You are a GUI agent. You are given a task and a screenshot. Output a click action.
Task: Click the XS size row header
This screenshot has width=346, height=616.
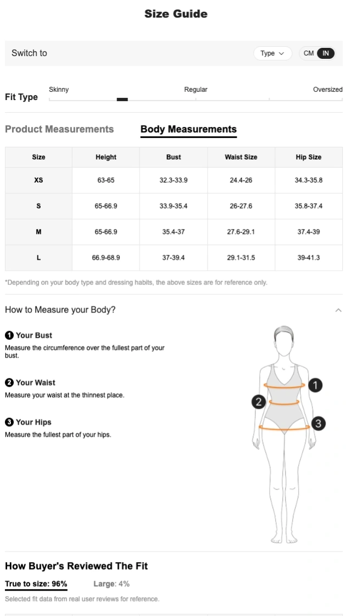click(38, 180)
